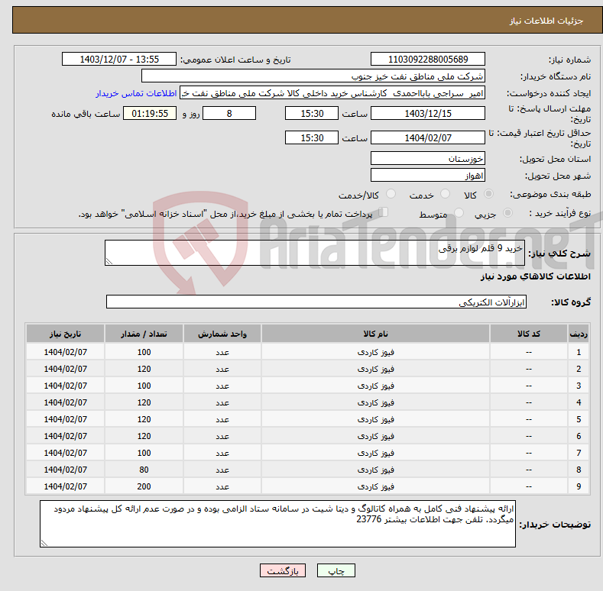Click فیوز کاردی in row 7
Image resolution: width=603 pixels, height=591 pixels.
[376, 453]
